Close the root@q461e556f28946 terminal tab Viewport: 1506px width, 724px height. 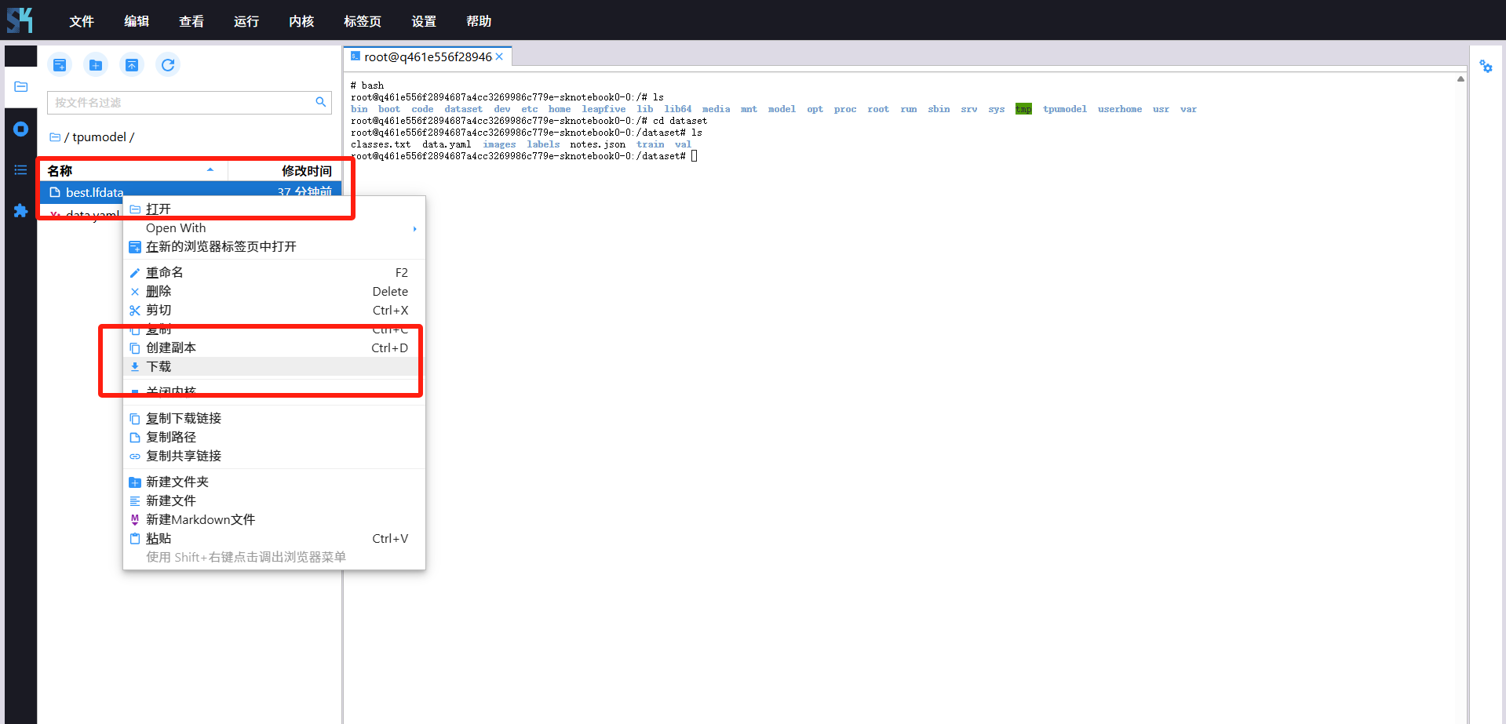tap(499, 56)
